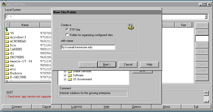
Task: Click the Size column header in remote pane
Action: 183,25
